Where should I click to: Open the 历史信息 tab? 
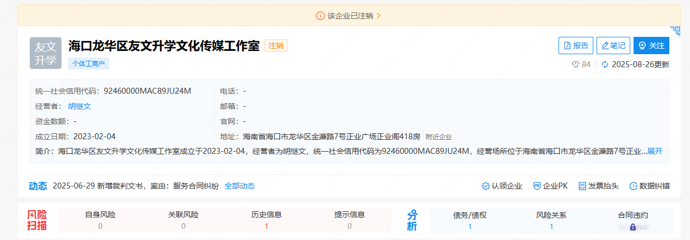click(x=266, y=220)
